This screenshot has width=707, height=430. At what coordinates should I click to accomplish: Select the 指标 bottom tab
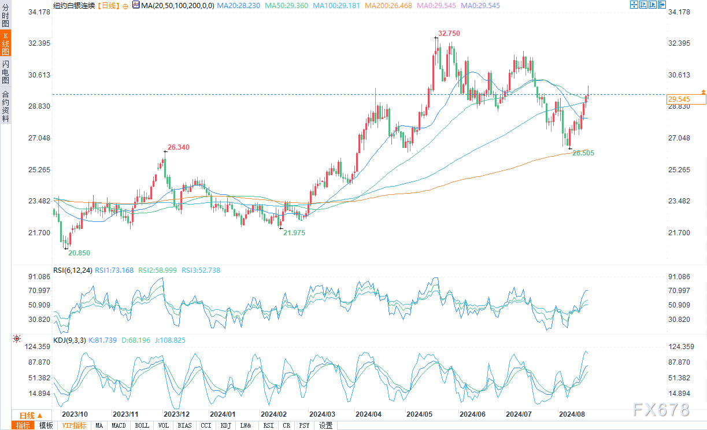(x=23, y=425)
